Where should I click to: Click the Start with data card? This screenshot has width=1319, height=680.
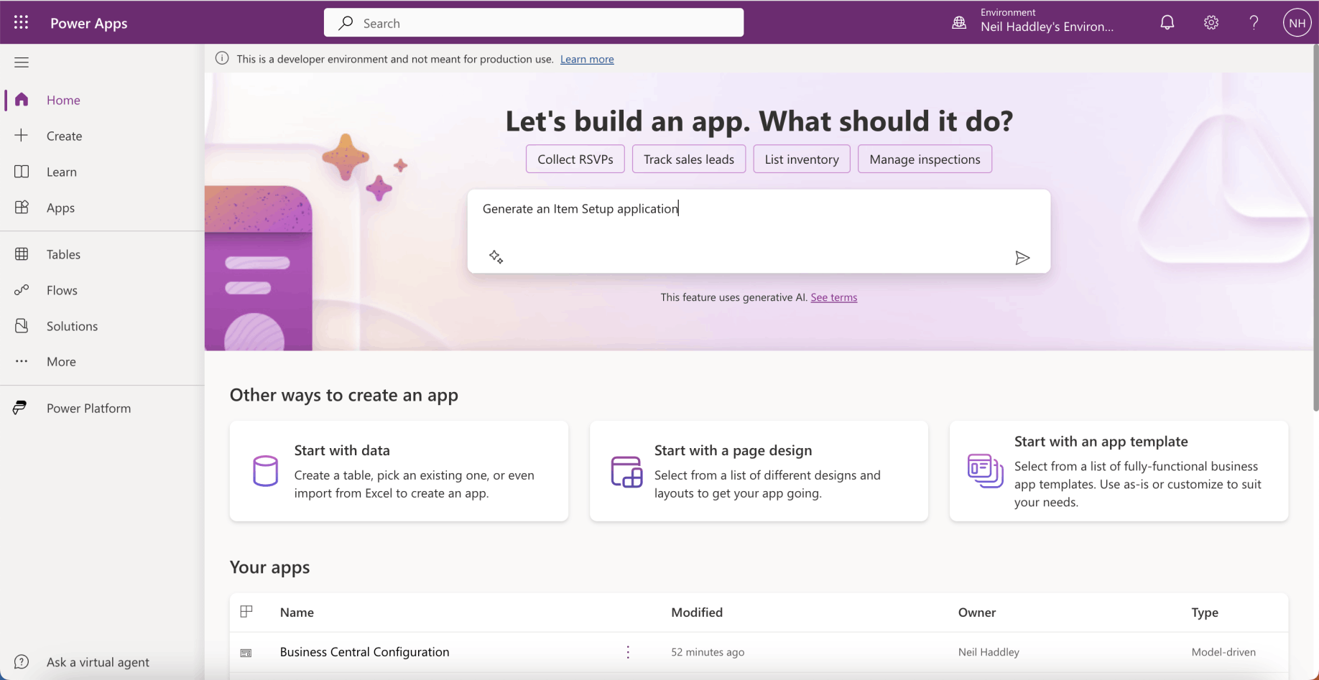coord(399,471)
